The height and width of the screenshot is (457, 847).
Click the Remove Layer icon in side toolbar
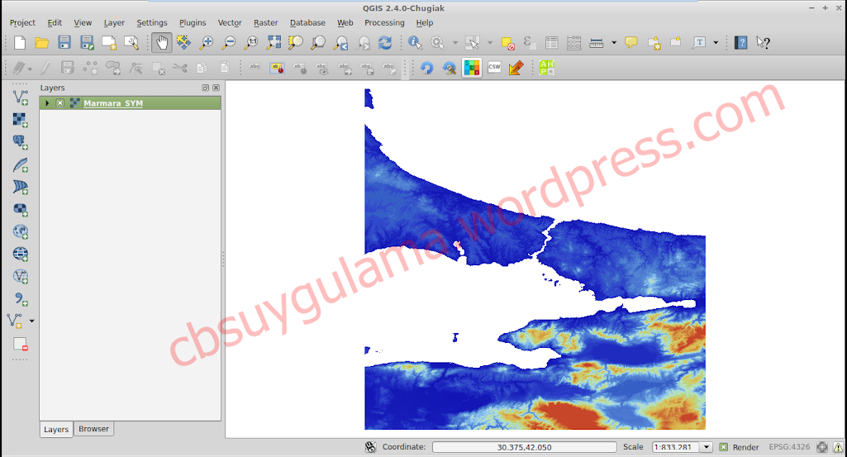click(21, 344)
